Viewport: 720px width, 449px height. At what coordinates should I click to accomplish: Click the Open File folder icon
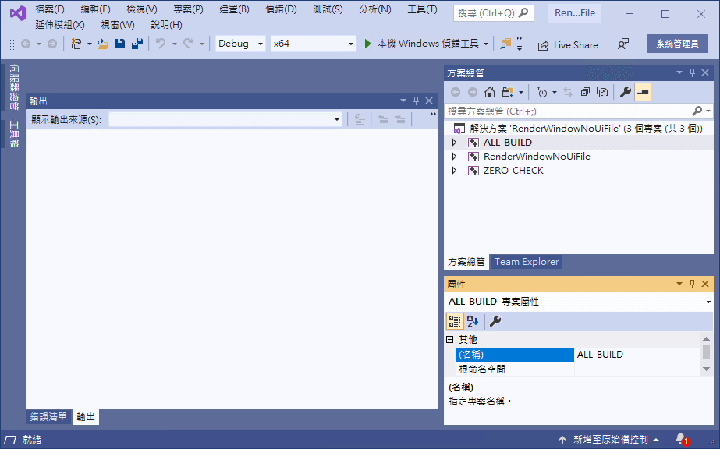point(103,44)
